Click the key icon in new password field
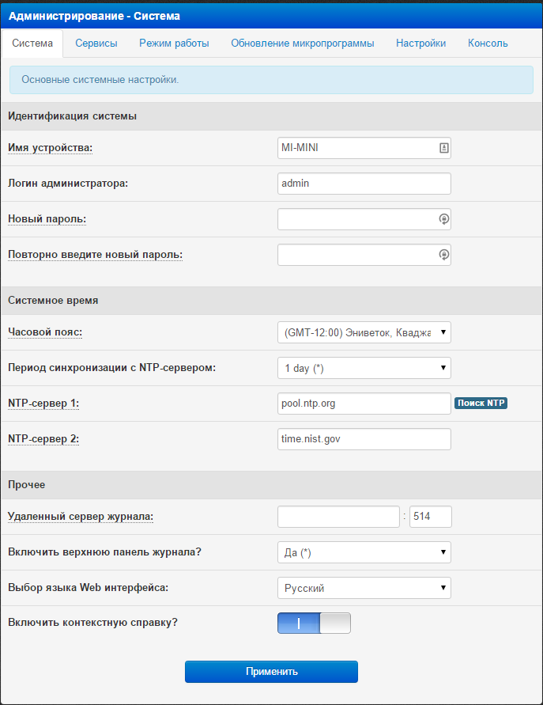This screenshot has height=705, width=543. point(443,219)
